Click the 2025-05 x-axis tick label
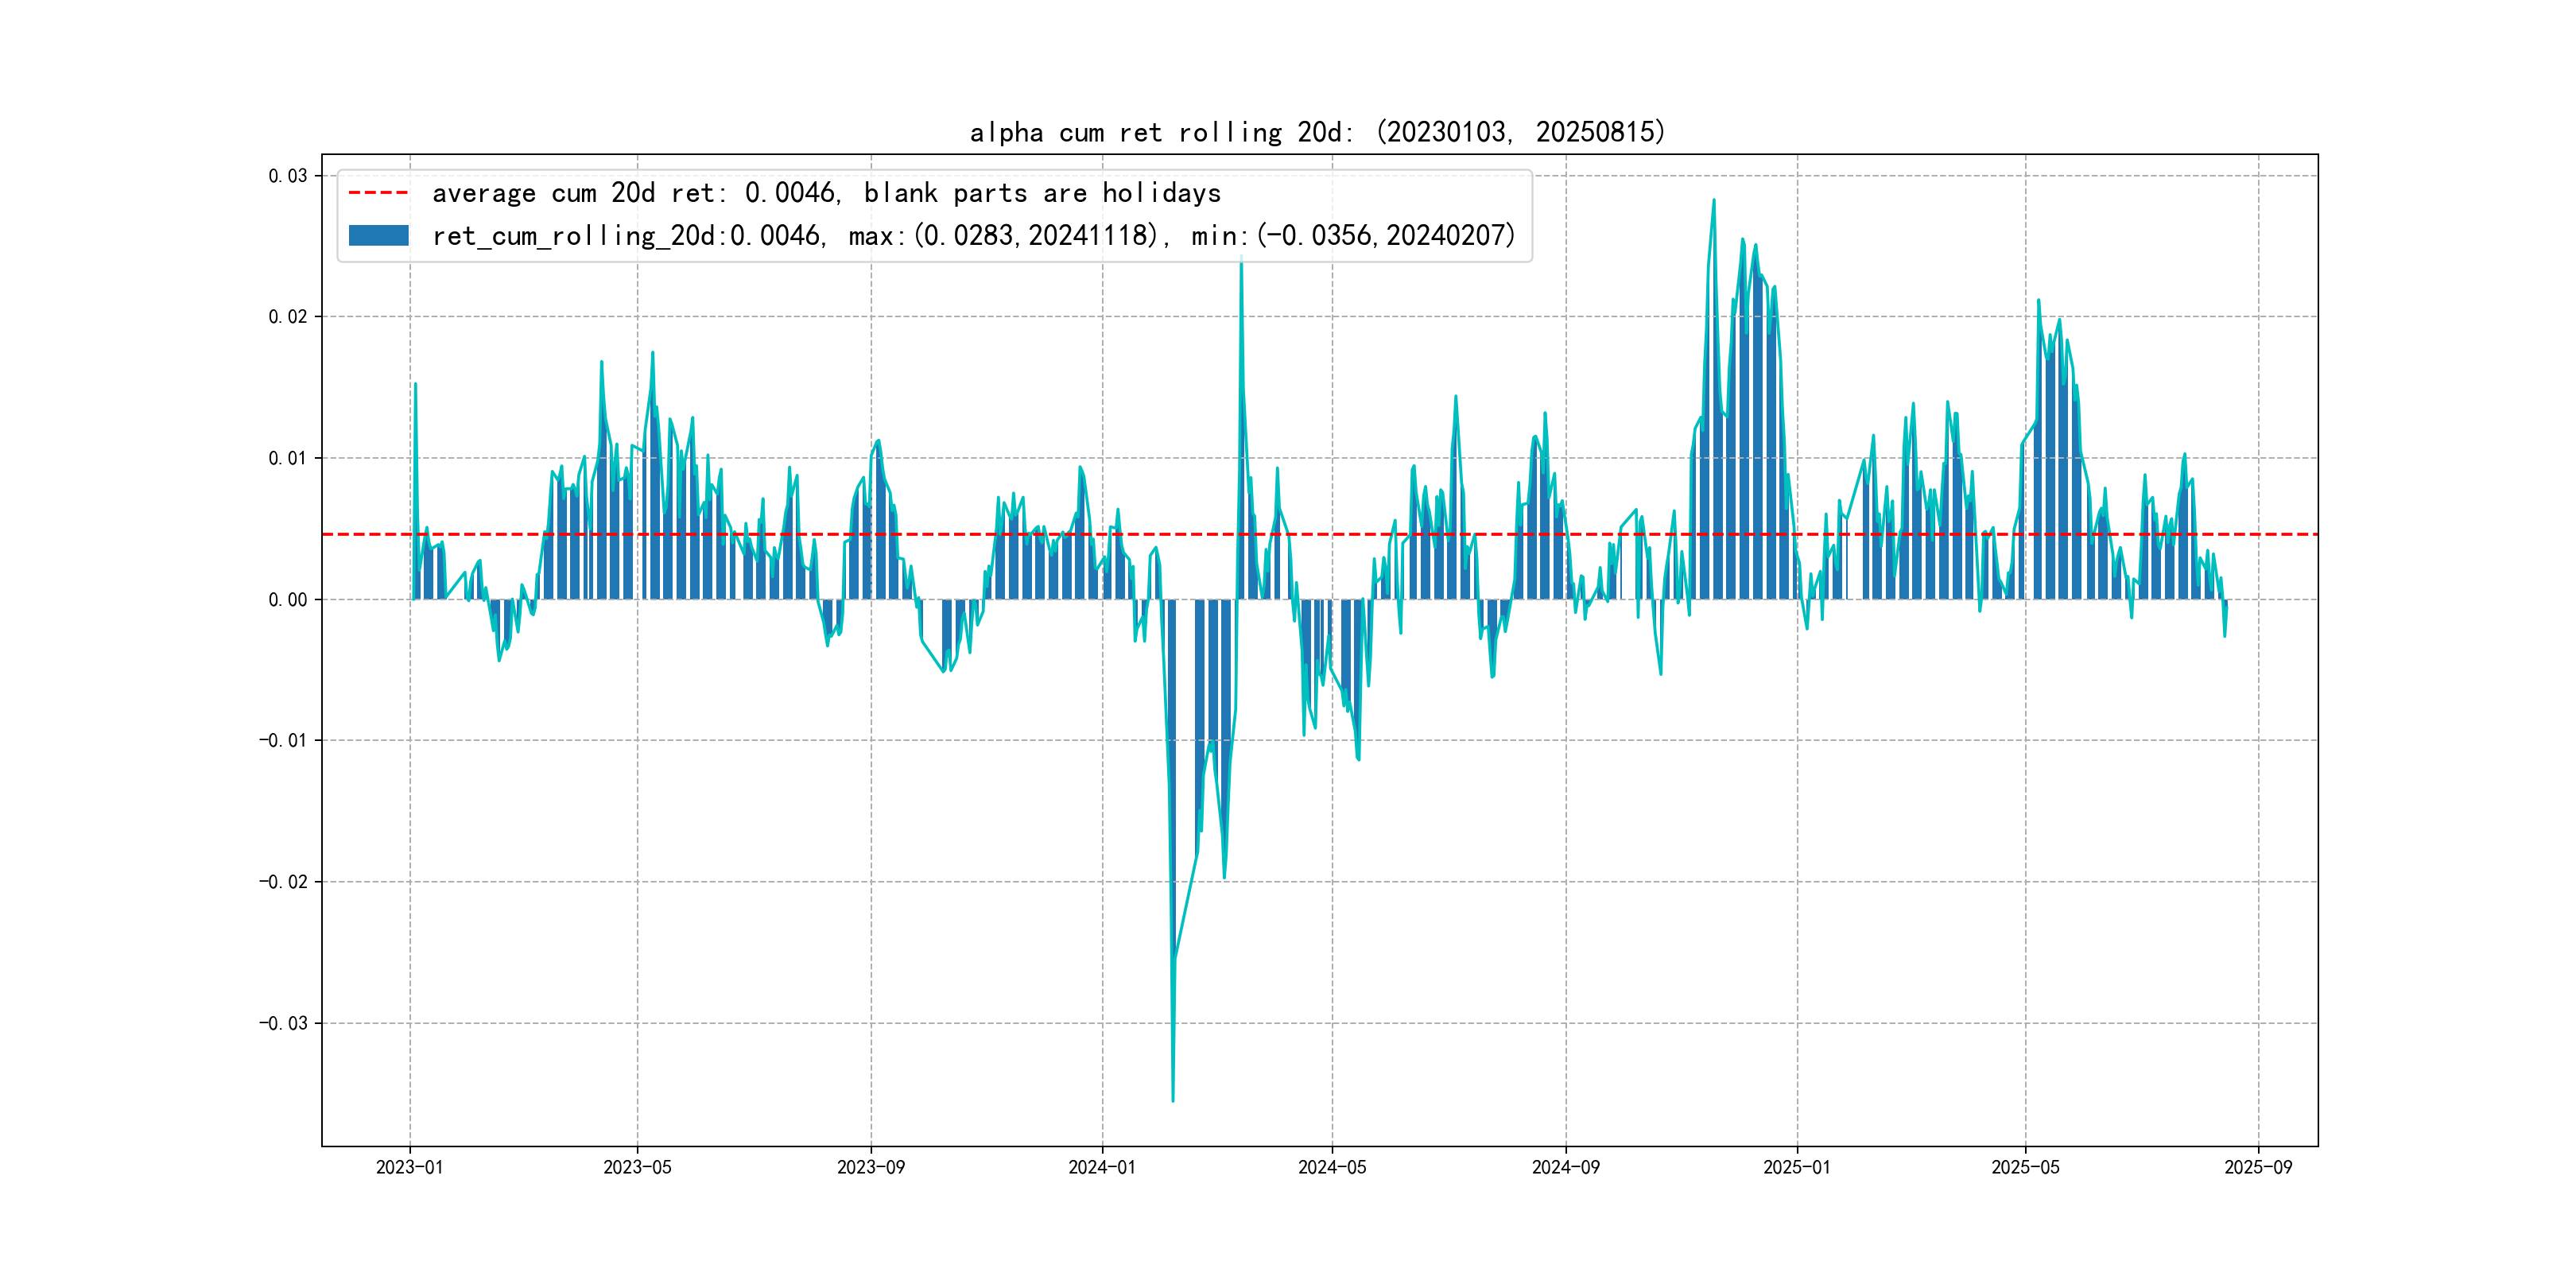This screenshot has width=2576, height=1288. coord(2025,1167)
